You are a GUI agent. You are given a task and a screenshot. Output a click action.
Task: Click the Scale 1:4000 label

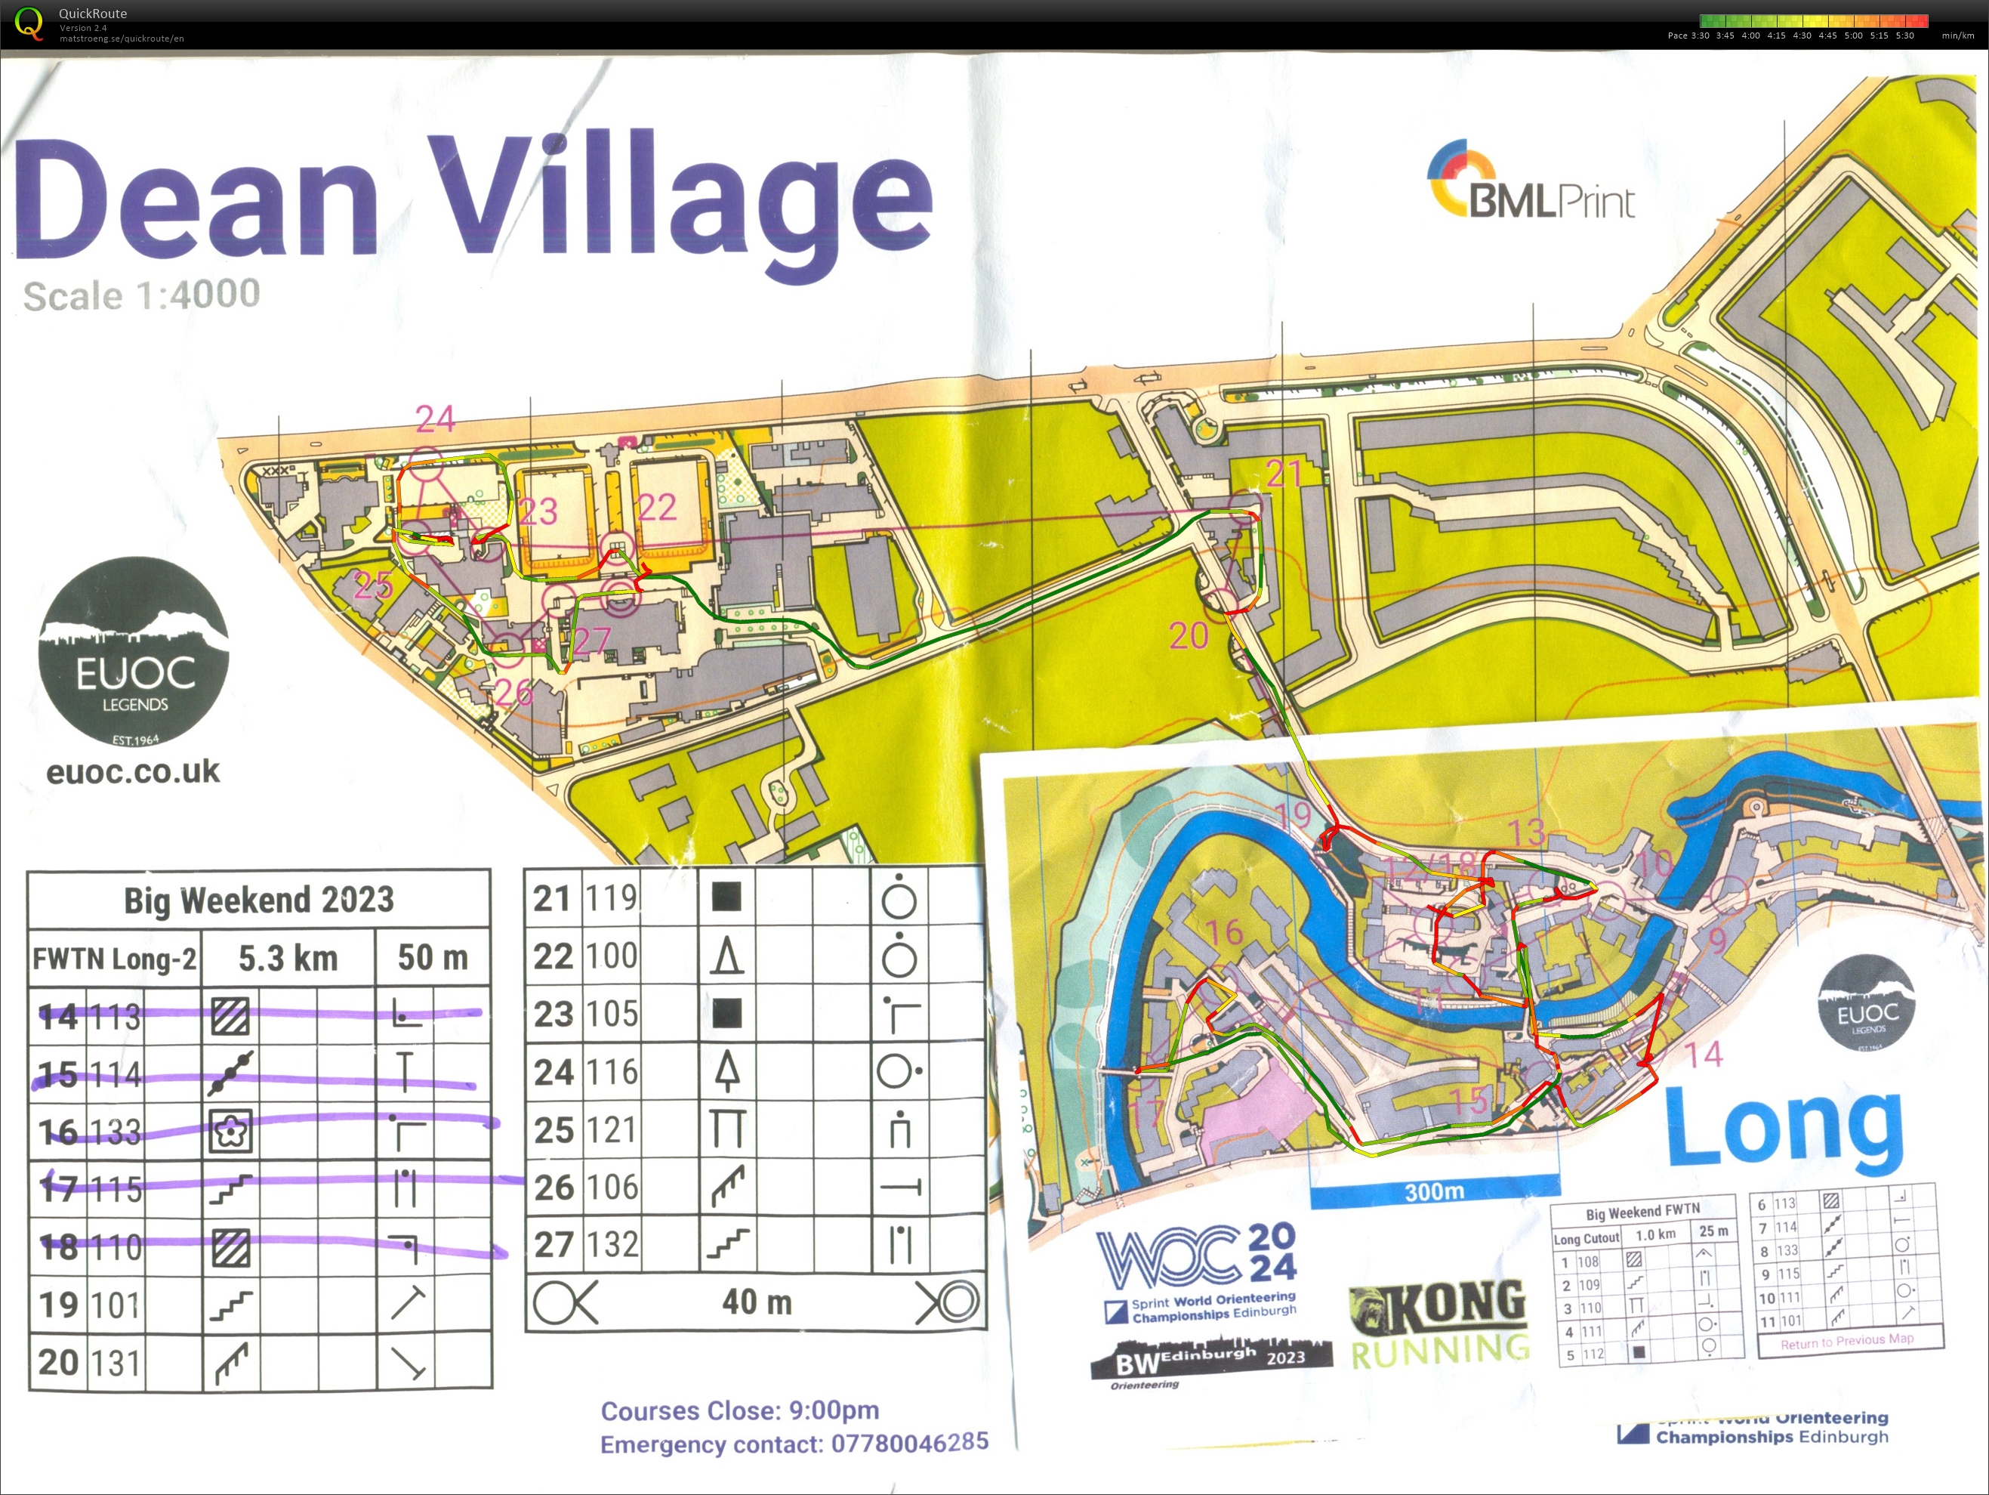(x=142, y=295)
